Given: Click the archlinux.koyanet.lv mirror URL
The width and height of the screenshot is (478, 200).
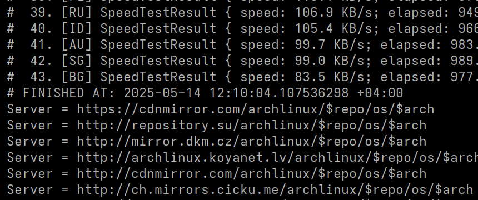Looking at the screenshot, I should (277, 158).
